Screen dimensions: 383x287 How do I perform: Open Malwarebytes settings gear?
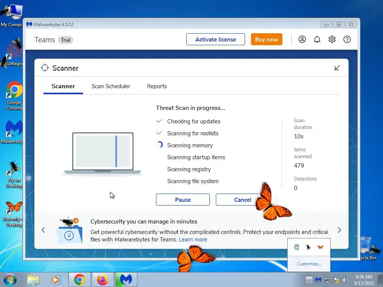click(x=332, y=39)
